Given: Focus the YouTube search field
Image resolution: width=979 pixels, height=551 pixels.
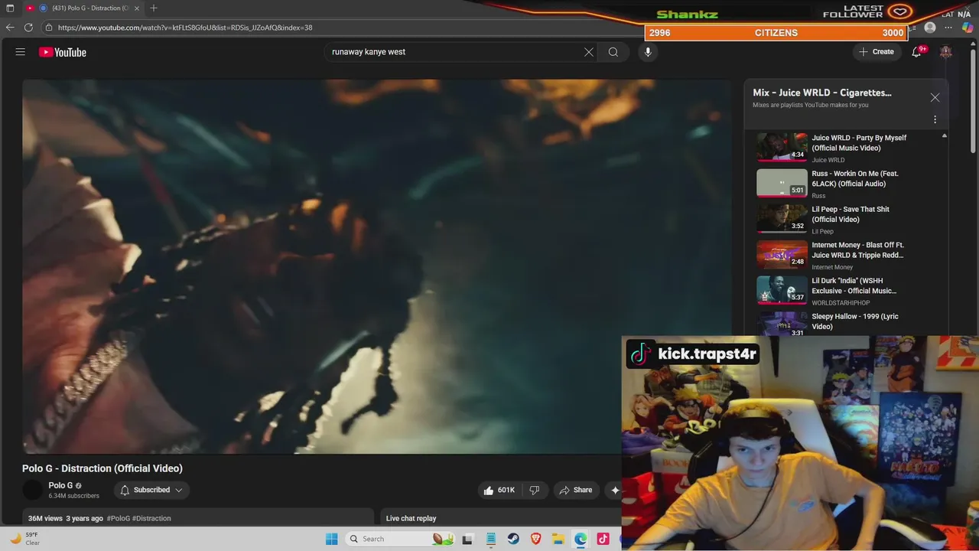Looking at the screenshot, I should coord(455,52).
